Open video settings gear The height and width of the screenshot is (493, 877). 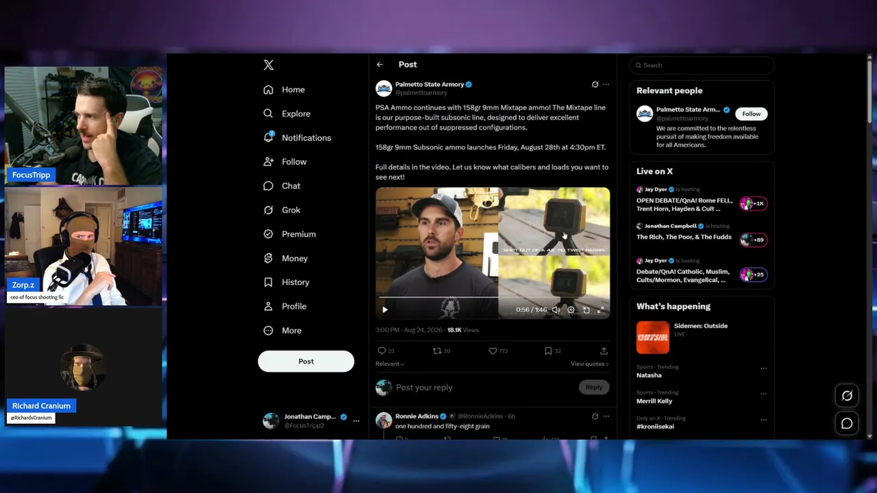coord(571,309)
